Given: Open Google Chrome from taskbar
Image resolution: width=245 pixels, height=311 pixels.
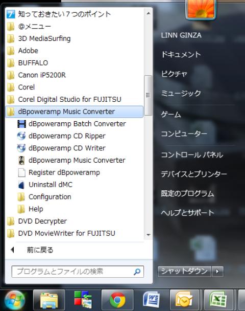Looking at the screenshot, I should click(117, 300).
